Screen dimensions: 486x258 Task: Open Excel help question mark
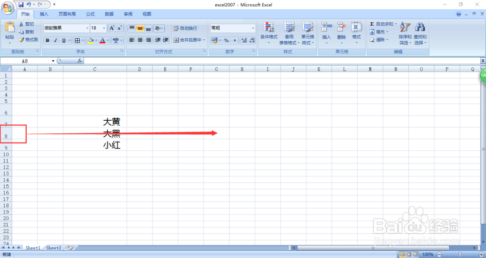(459, 14)
